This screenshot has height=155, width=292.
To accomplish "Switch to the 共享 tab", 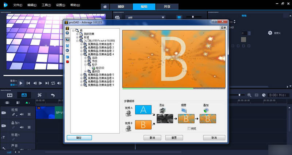I will pos(167,7).
